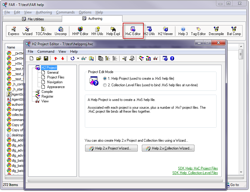Open the Command menu in H2 editor
The image size is (250, 192).
(x=46, y=52)
